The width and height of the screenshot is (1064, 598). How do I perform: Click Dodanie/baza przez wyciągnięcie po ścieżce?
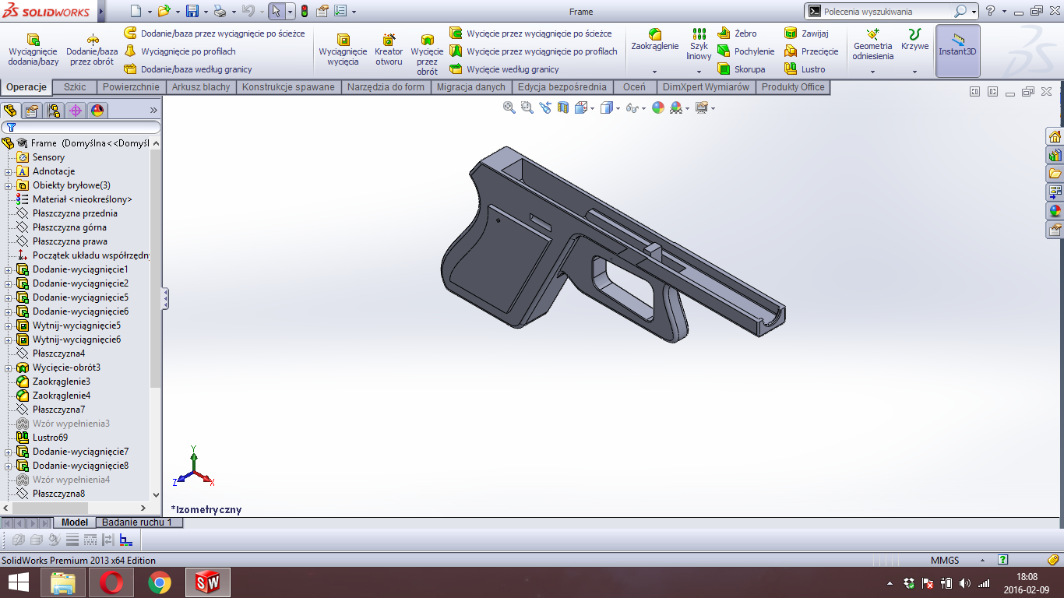pos(215,33)
